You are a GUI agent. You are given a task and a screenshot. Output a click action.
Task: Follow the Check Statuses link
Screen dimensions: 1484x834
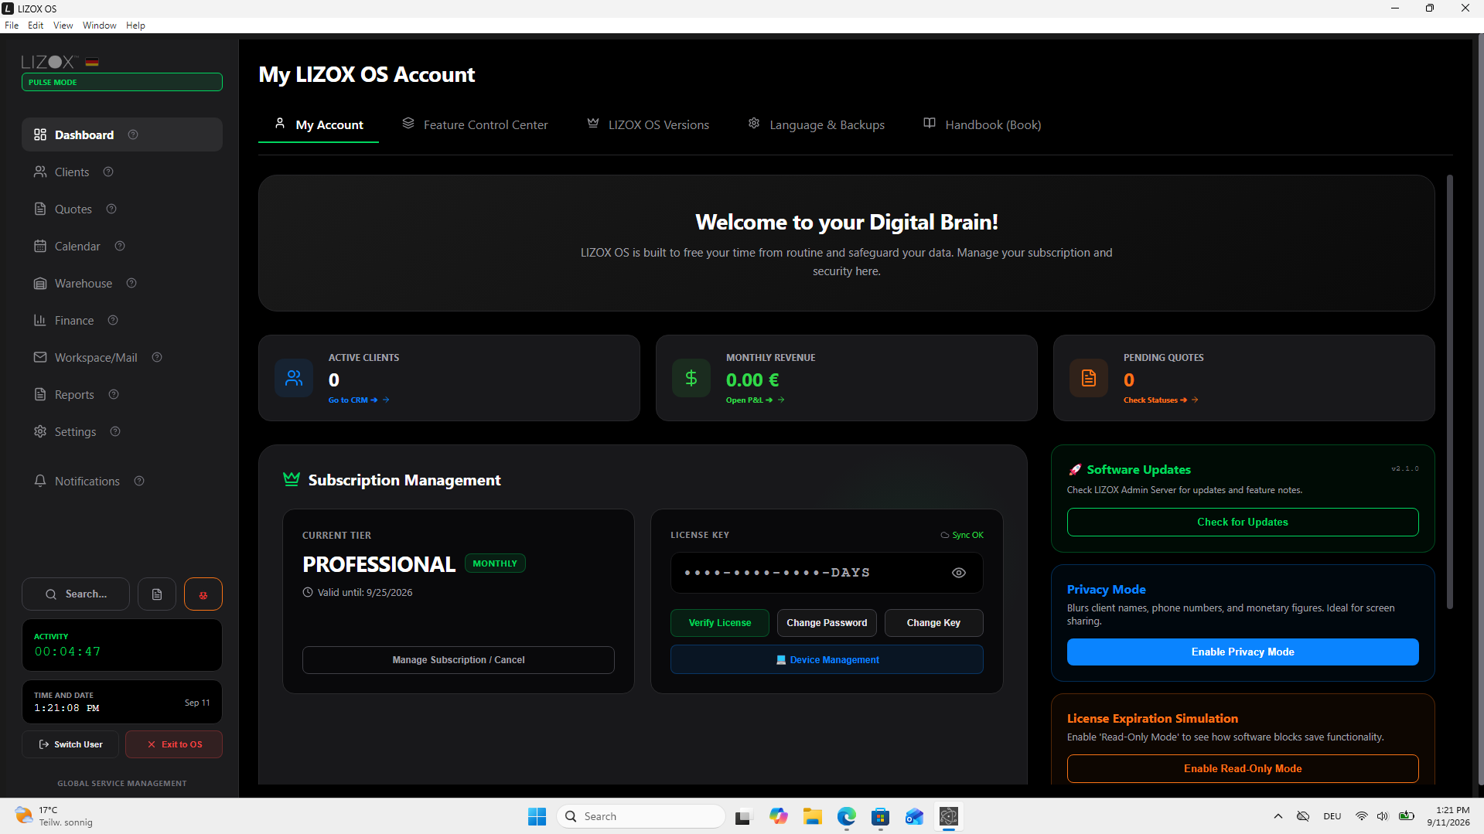pos(1161,400)
